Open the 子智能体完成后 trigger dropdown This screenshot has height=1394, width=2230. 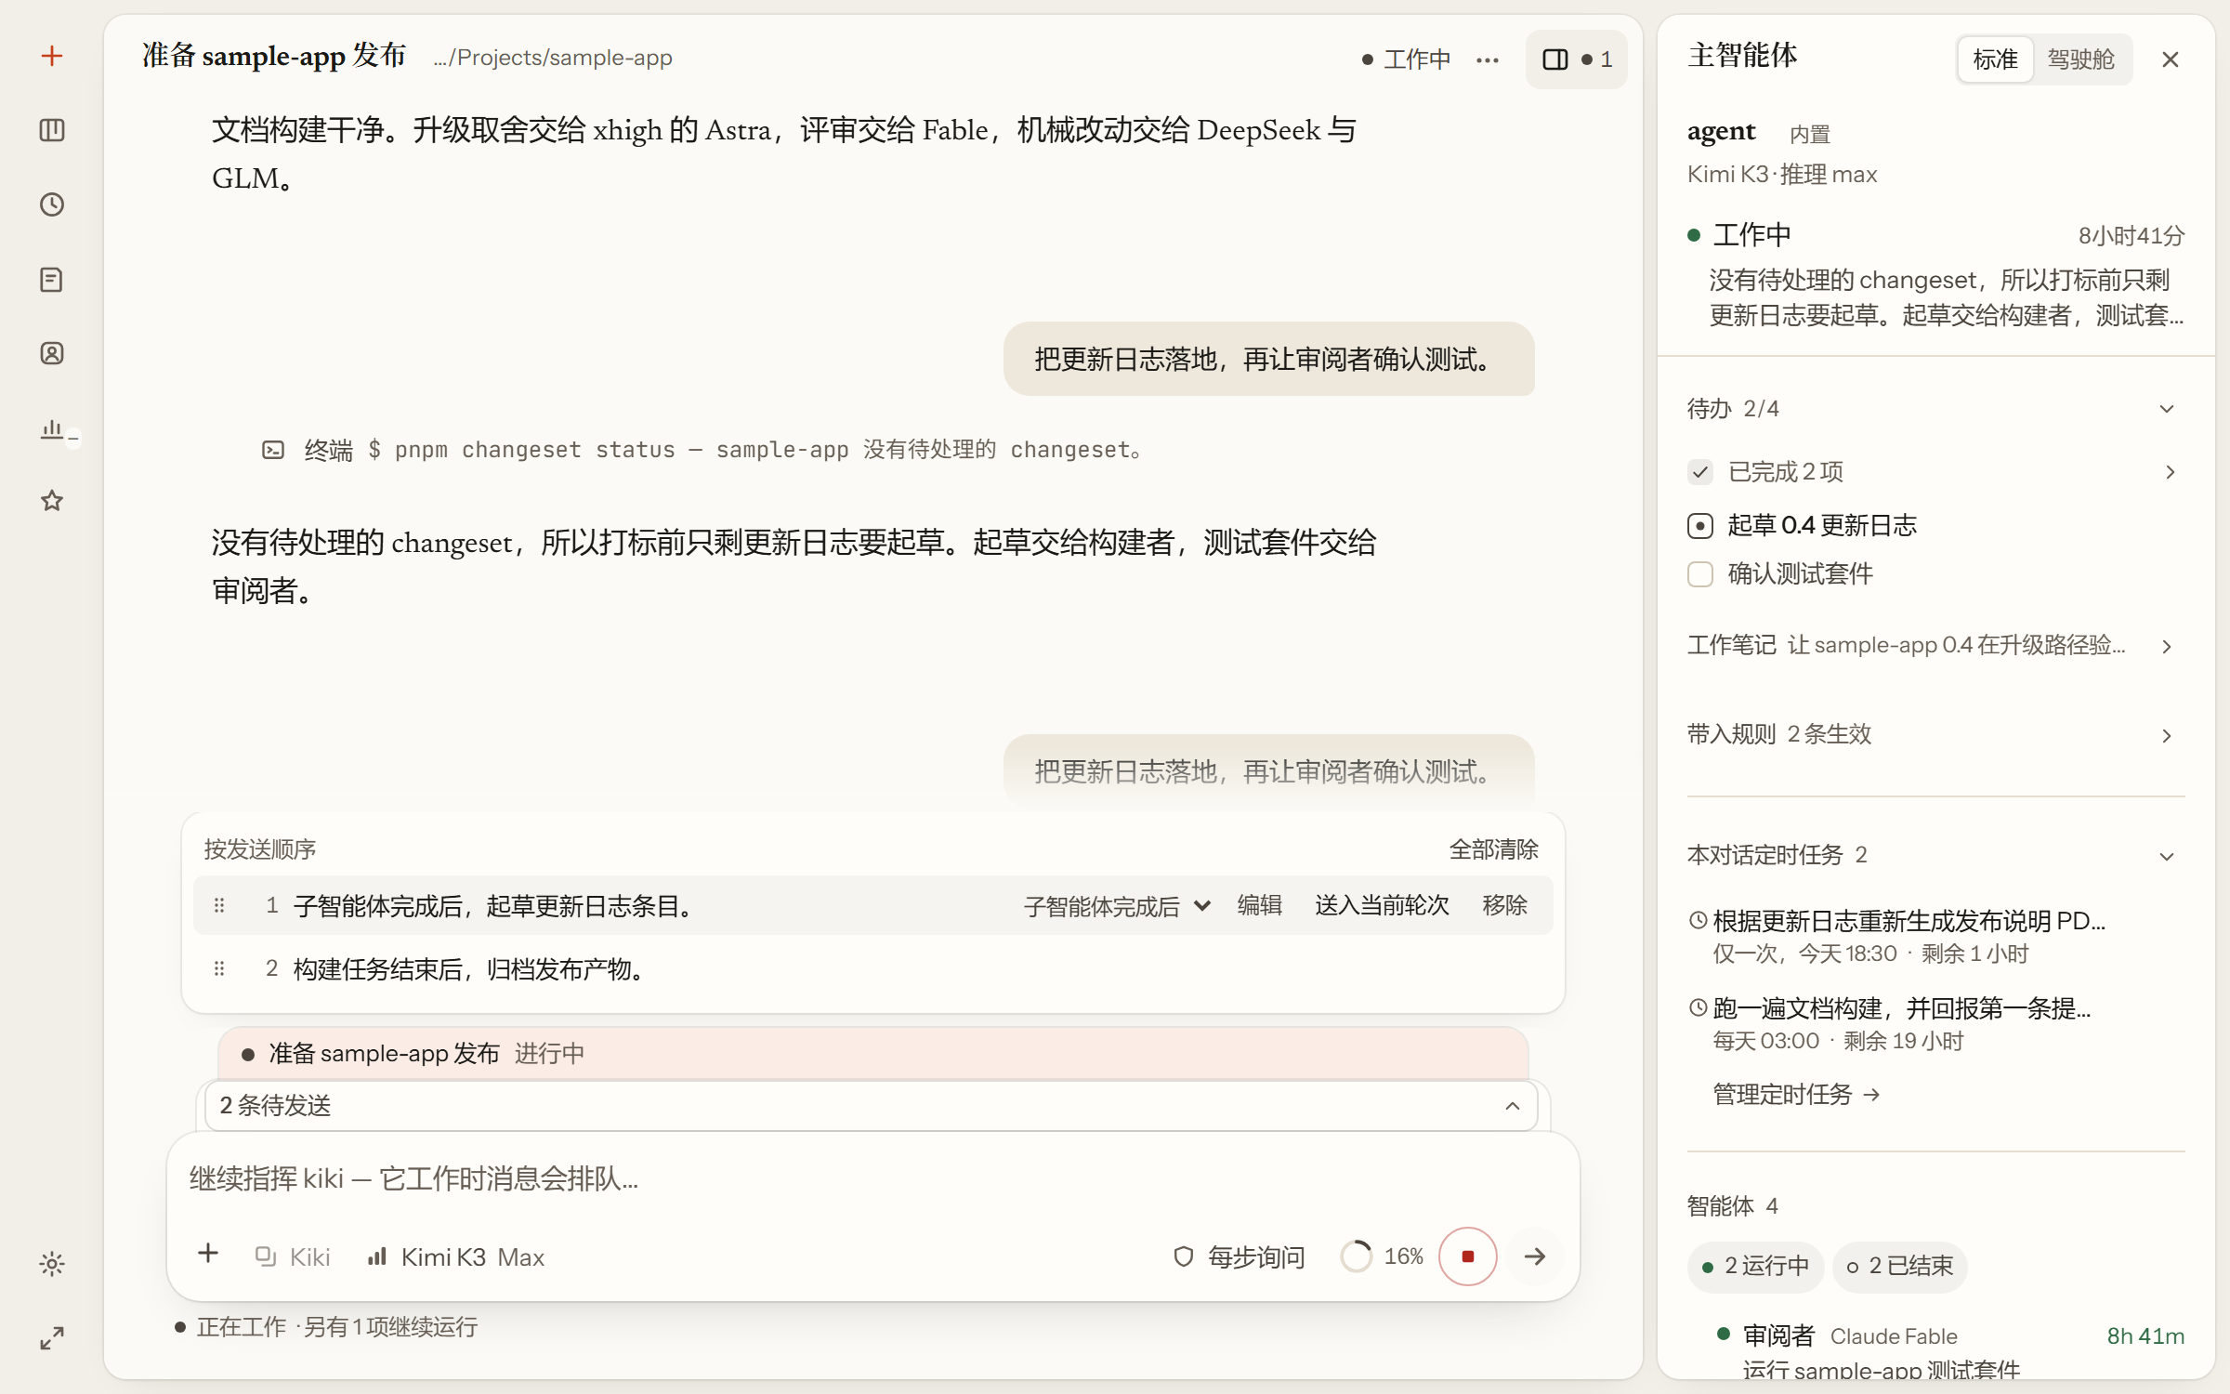click(x=1117, y=905)
